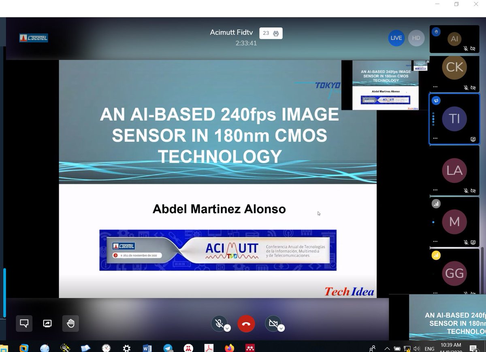Click the Lacetel logo in header
Screen dimensions: 486x352
click(x=34, y=38)
